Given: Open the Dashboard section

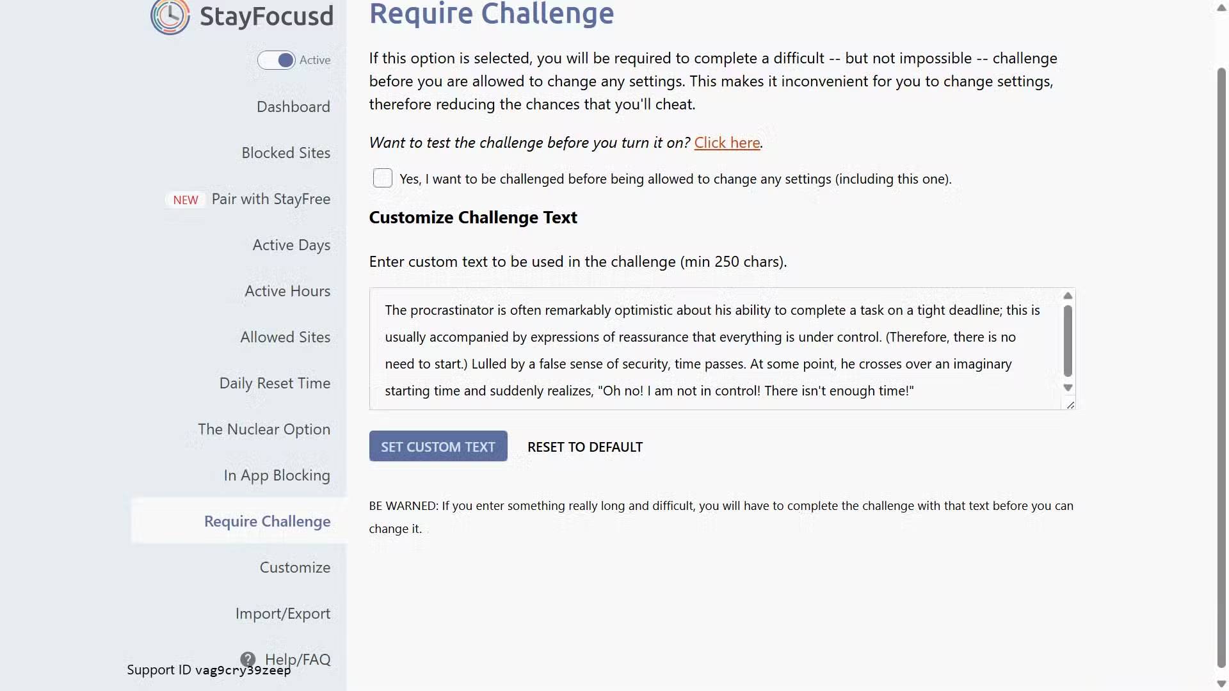Looking at the screenshot, I should click(293, 107).
